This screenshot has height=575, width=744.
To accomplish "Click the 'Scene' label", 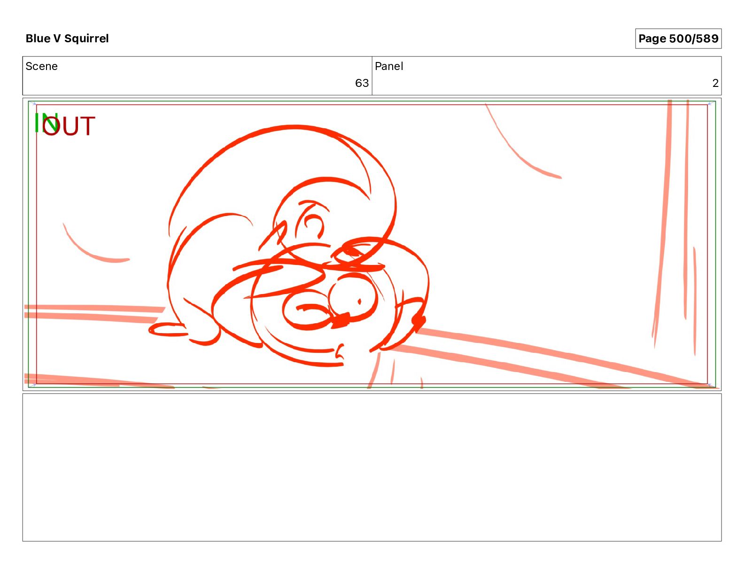I will (41, 66).
